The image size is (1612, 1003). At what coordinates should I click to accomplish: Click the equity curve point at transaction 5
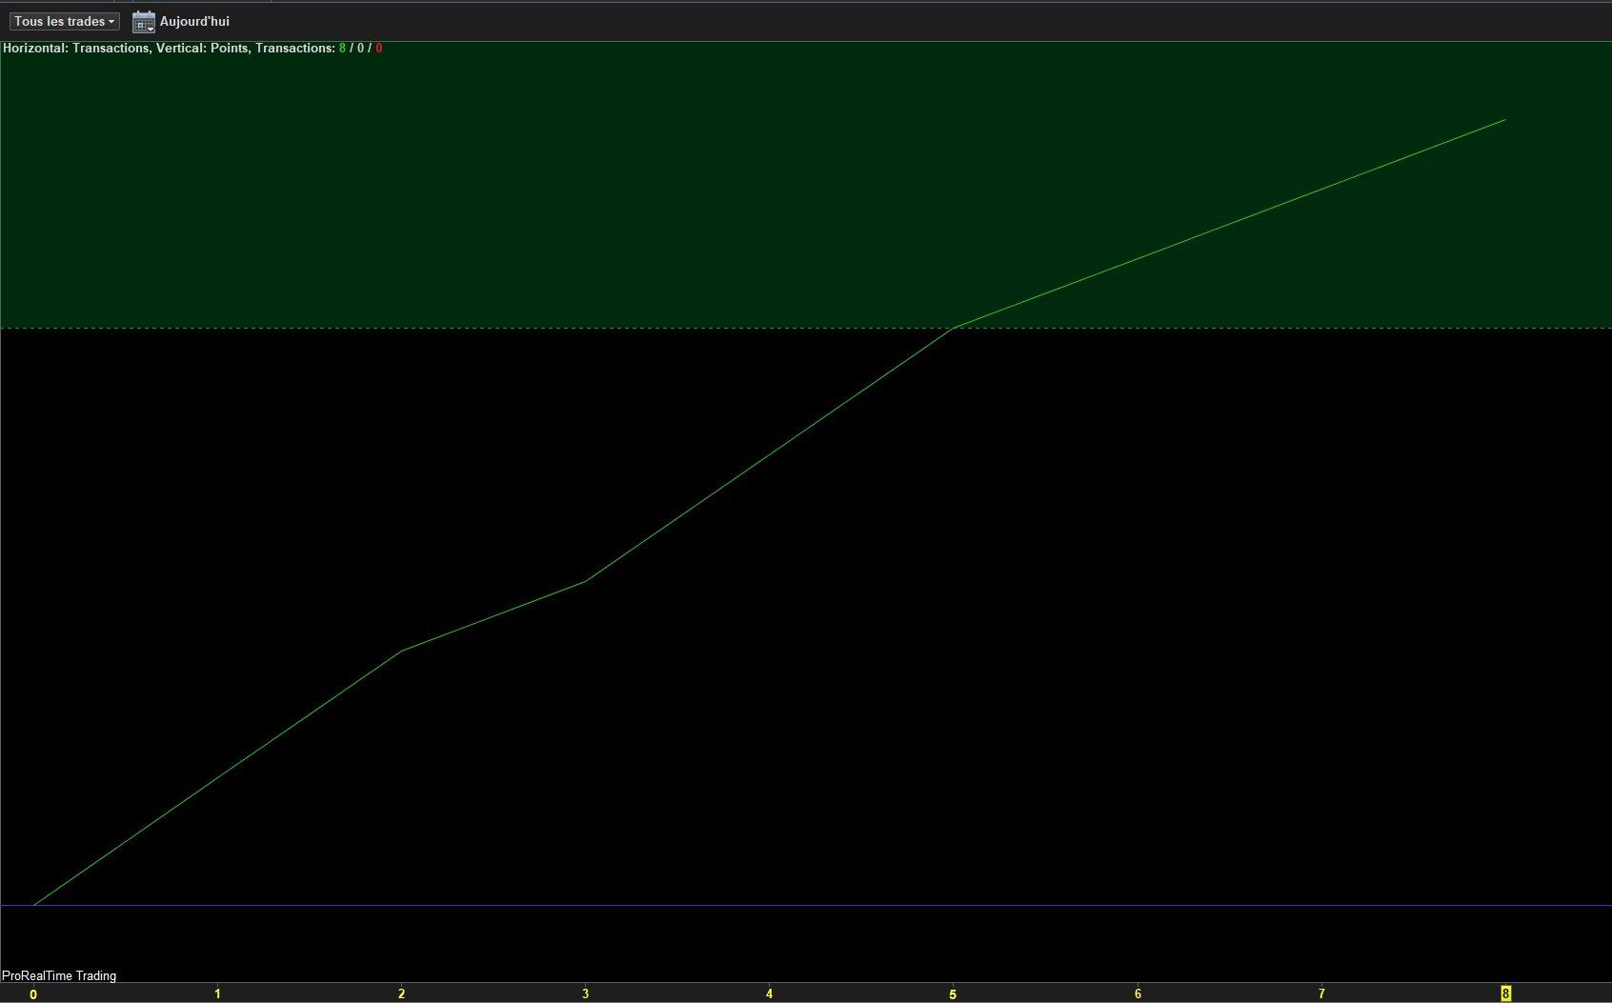954,328
